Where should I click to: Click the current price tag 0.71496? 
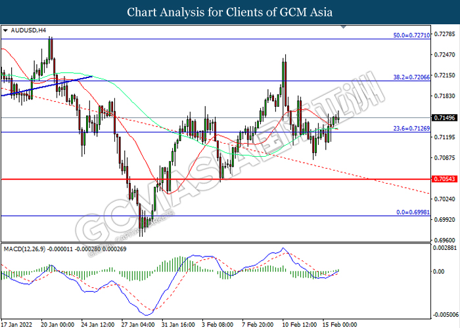tap(444, 117)
